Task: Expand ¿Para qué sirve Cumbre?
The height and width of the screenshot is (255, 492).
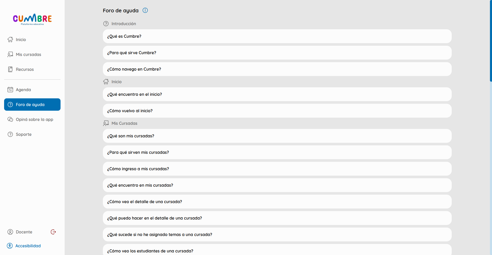Action: coord(277,53)
